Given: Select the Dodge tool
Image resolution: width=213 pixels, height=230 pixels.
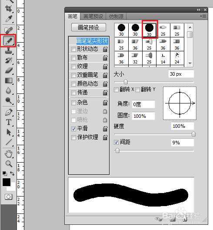Looking at the screenshot, I should point(9,100).
